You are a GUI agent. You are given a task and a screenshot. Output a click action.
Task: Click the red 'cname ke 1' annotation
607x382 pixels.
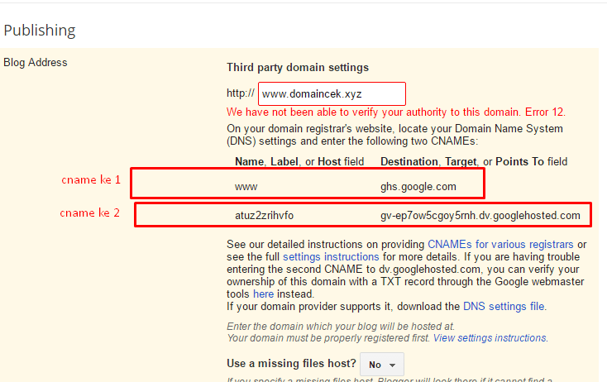coord(91,179)
